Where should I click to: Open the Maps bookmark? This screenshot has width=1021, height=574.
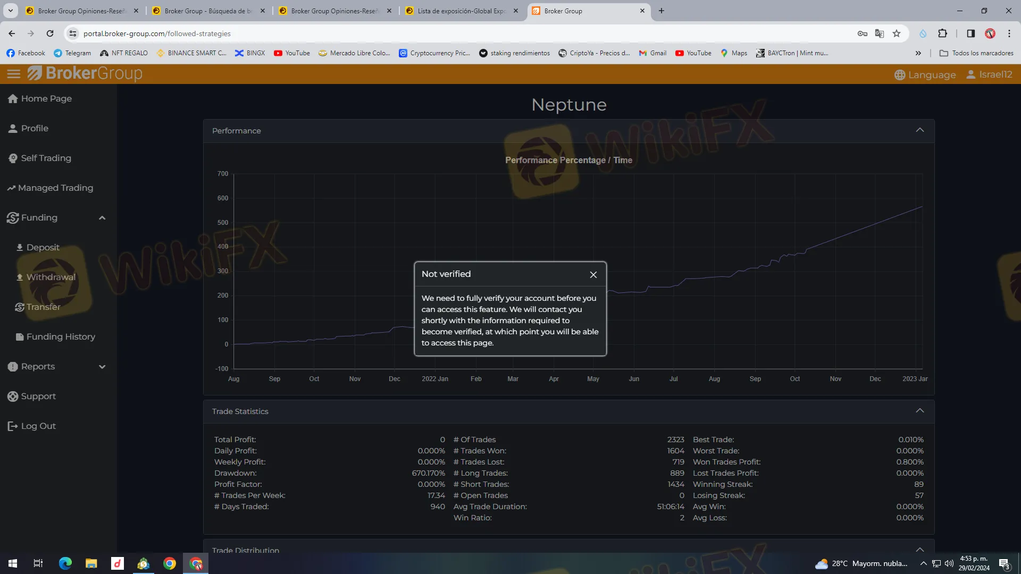(x=734, y=53)
